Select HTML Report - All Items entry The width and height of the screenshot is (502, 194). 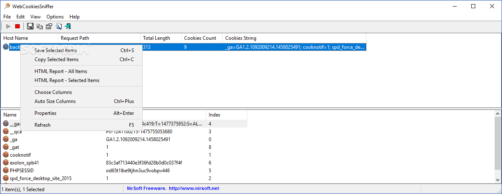pos(61,71)
